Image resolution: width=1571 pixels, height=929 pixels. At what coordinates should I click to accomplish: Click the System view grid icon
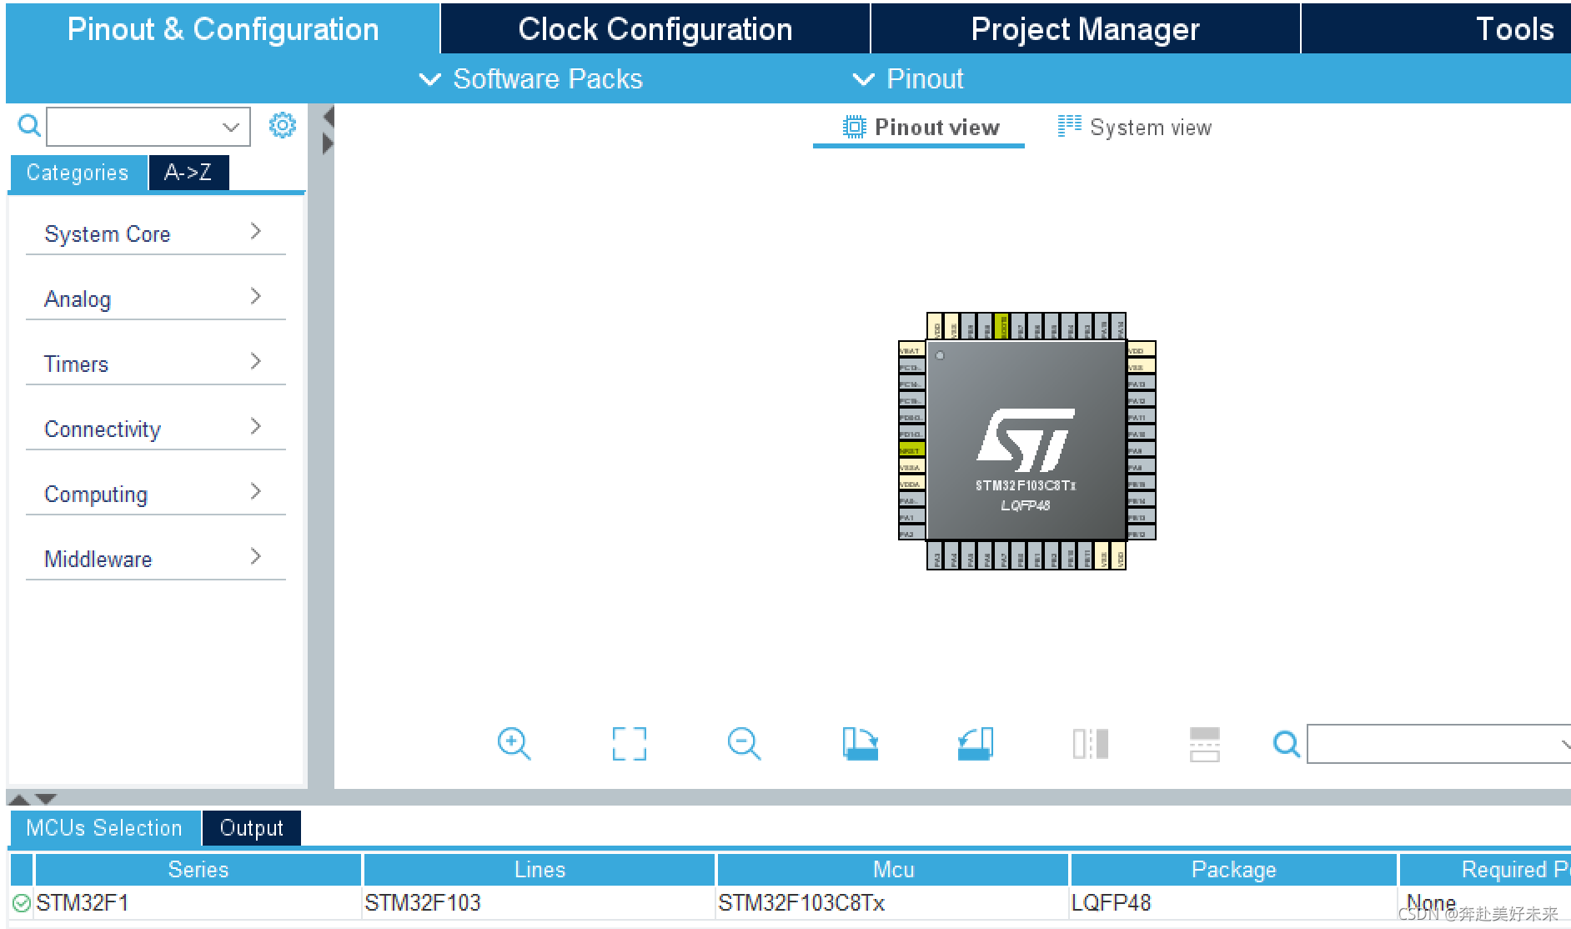click(x=1070, y=126)
